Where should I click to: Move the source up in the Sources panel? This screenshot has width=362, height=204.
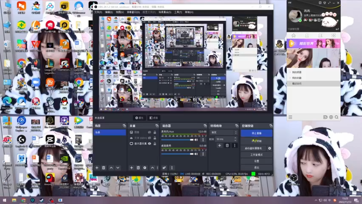point(152,168)
